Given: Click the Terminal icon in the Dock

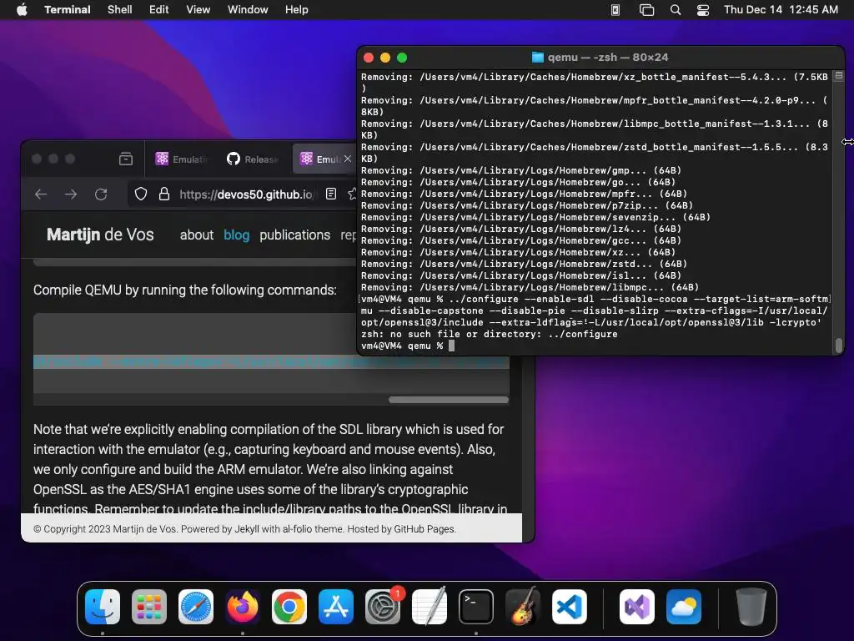Looking at the screenshot, I should pos(476,607).
